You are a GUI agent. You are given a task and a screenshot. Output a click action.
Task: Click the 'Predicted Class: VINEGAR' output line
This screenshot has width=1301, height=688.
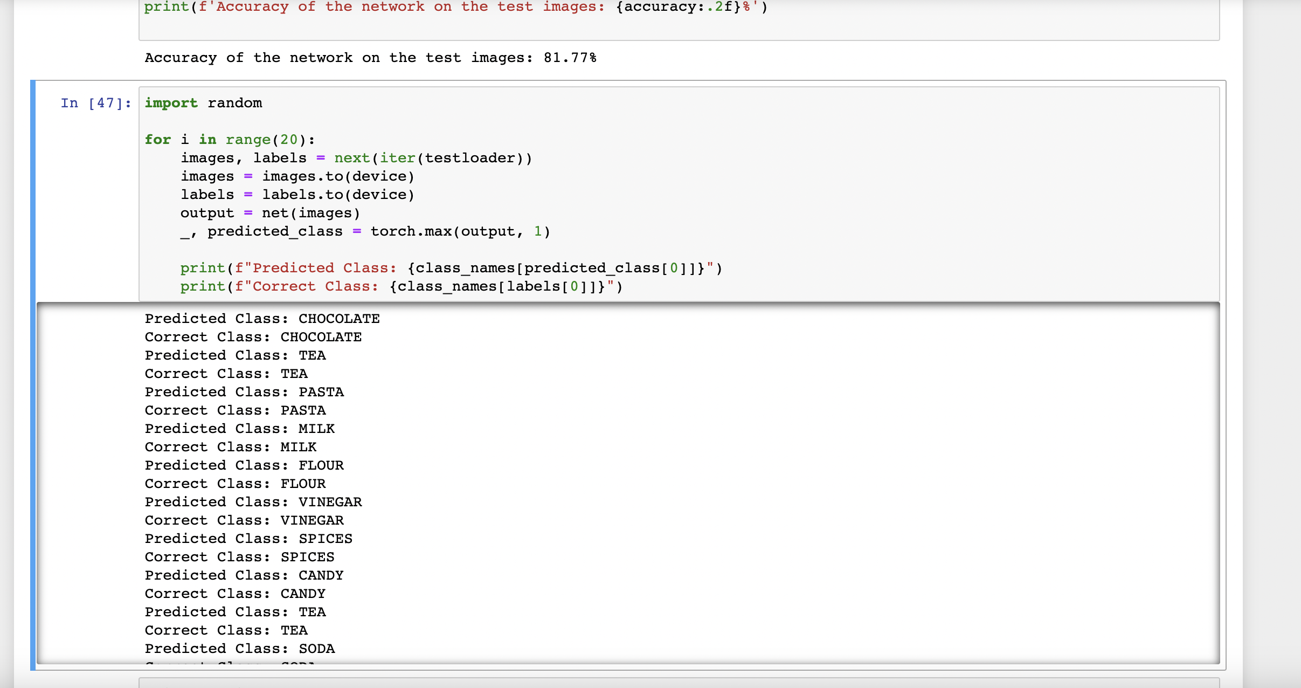pos(253,502)
